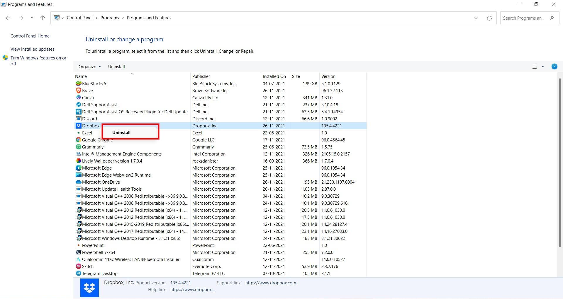Screen dimensions: 563x299
Task: Navigate to Programs breadcrumb
Action: point(110,18)
